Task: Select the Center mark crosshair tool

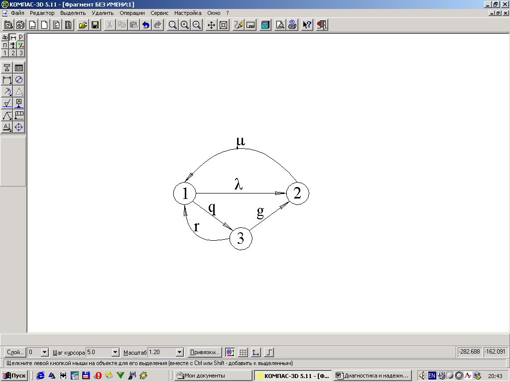Action: coord(19,127)
